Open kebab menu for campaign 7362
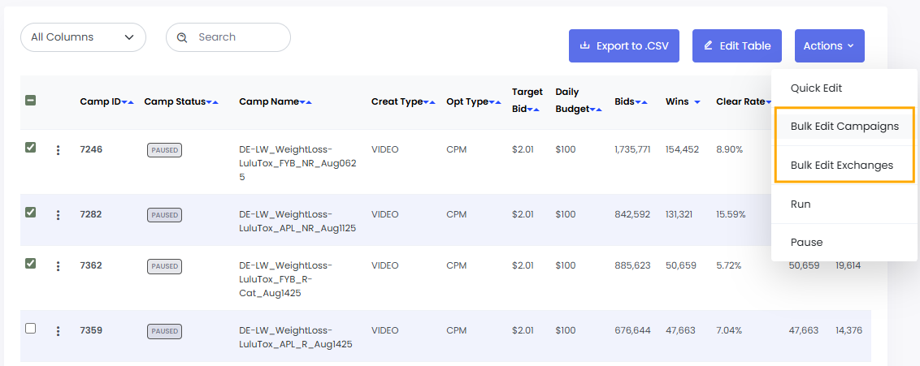Screen dimensions: 920x366 pyautogui.click(x=58, y=266)
